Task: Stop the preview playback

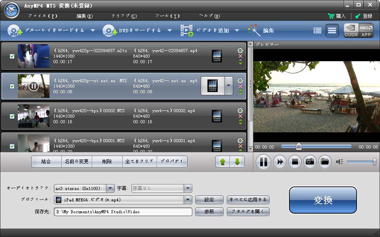Action: (x=295, y=162)
